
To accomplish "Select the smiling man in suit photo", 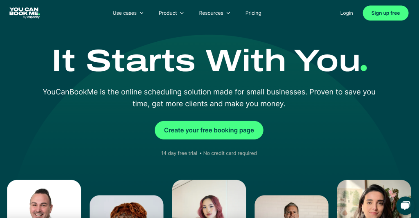I will [44, 199].
